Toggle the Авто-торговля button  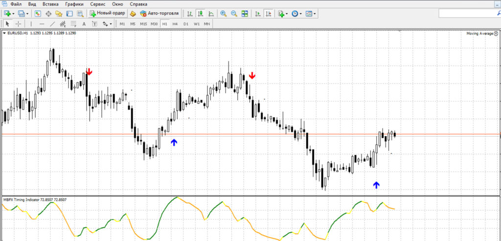[159, 13]
